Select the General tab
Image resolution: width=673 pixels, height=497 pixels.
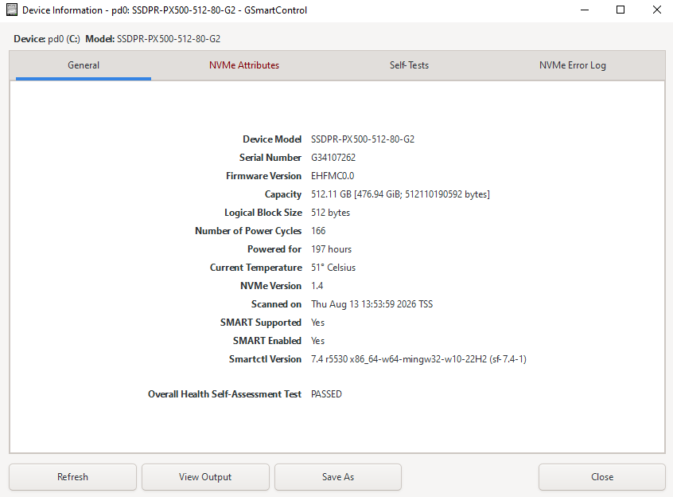click(84, 65)
